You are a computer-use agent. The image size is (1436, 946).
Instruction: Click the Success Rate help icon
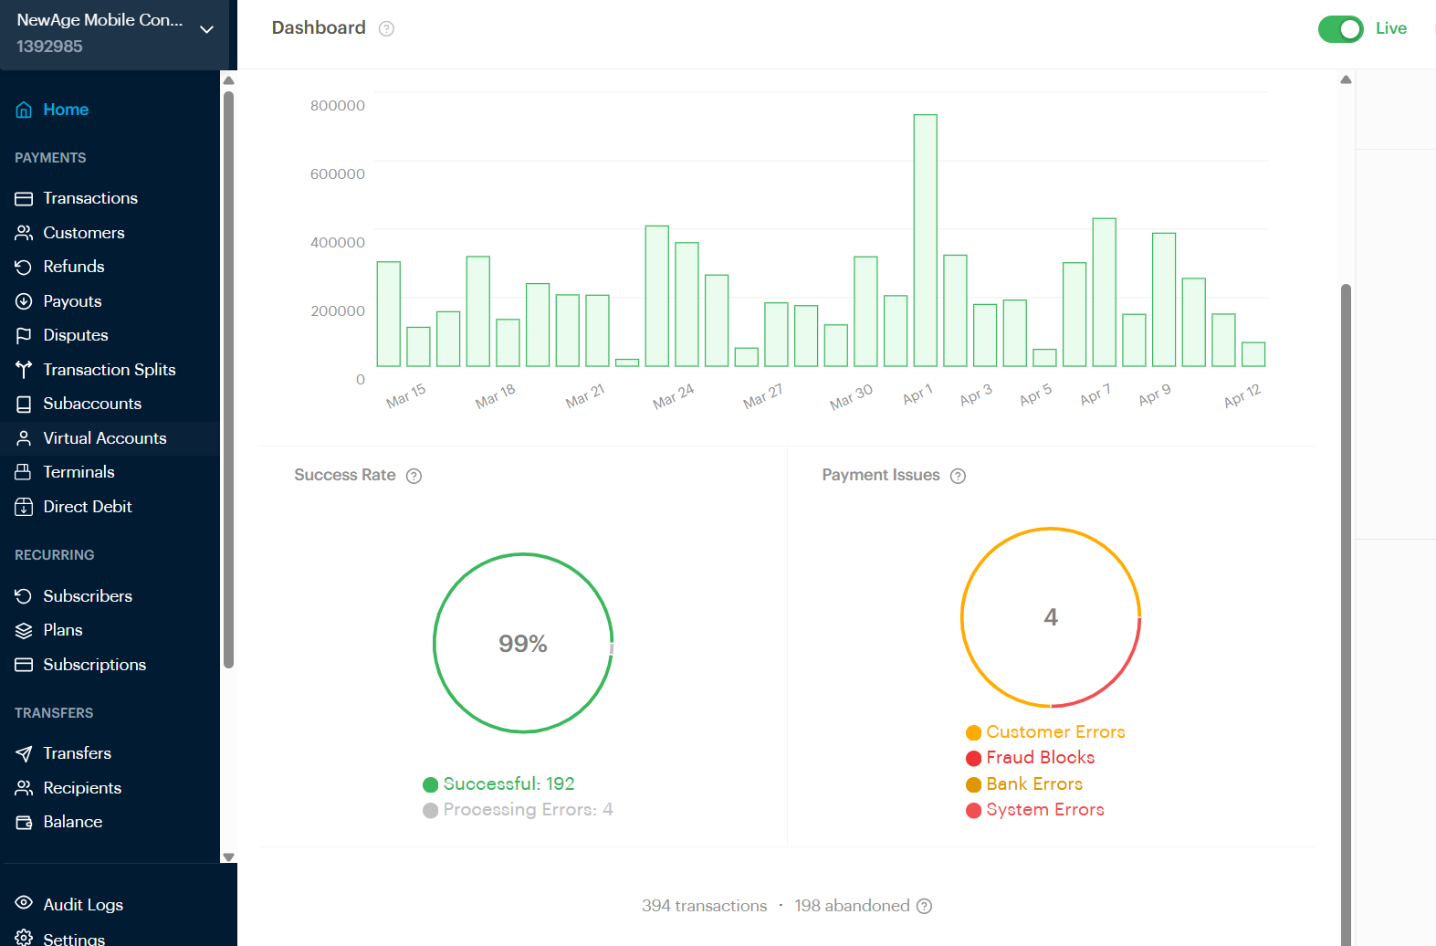[x=414, y=476]
